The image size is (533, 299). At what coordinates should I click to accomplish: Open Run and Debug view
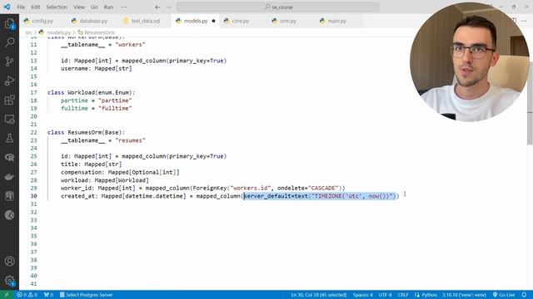pyautogui.click(x=9, y=81)
